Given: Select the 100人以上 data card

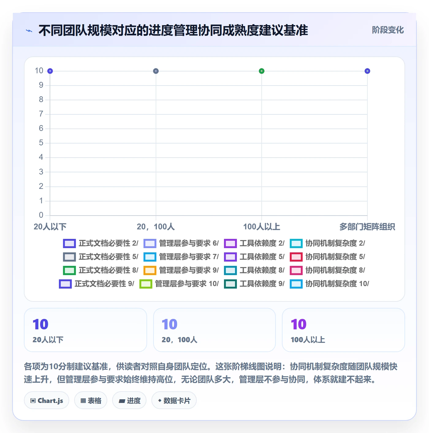Looking at the screenshot, I should coord(344,330).
